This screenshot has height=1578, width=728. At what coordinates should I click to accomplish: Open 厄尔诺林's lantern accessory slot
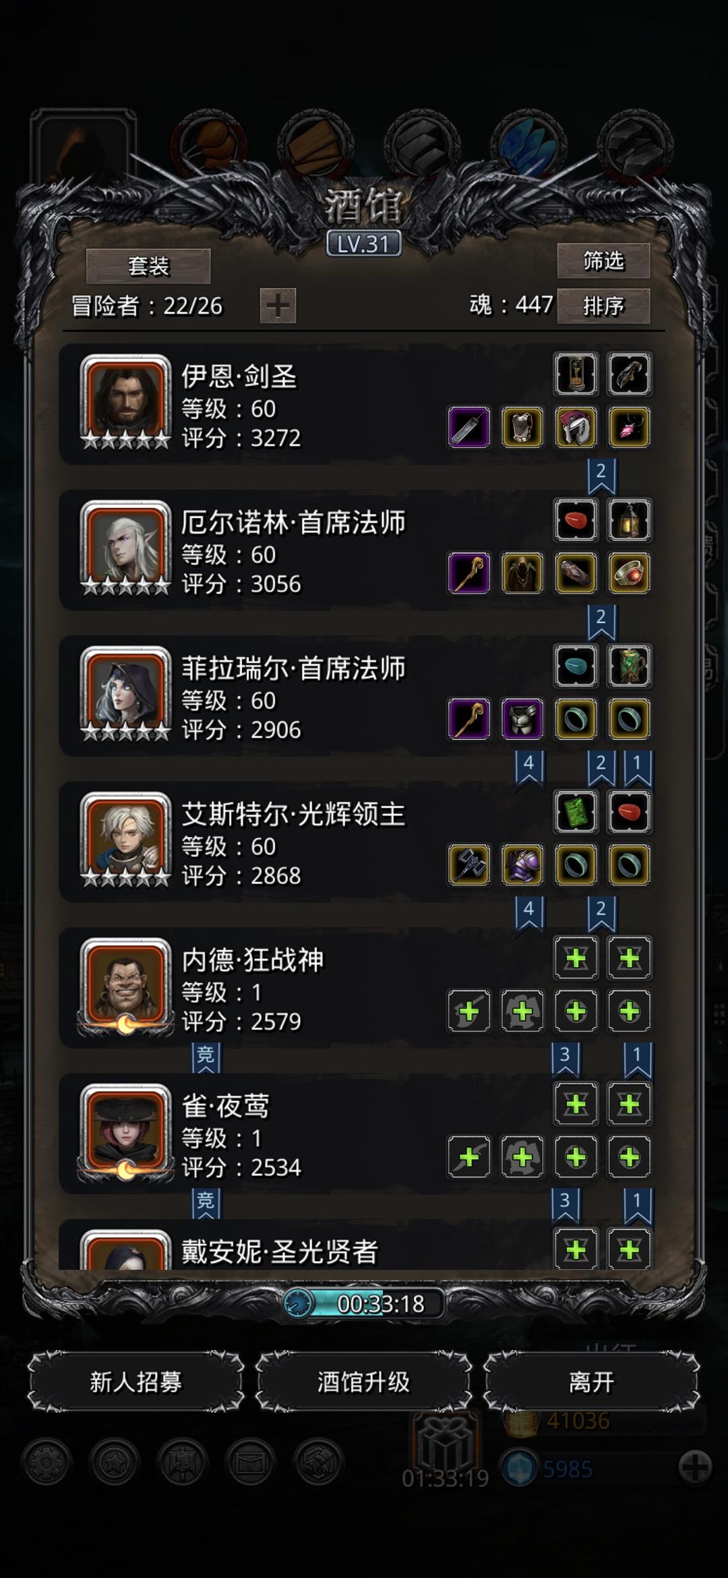coord(629,520)
